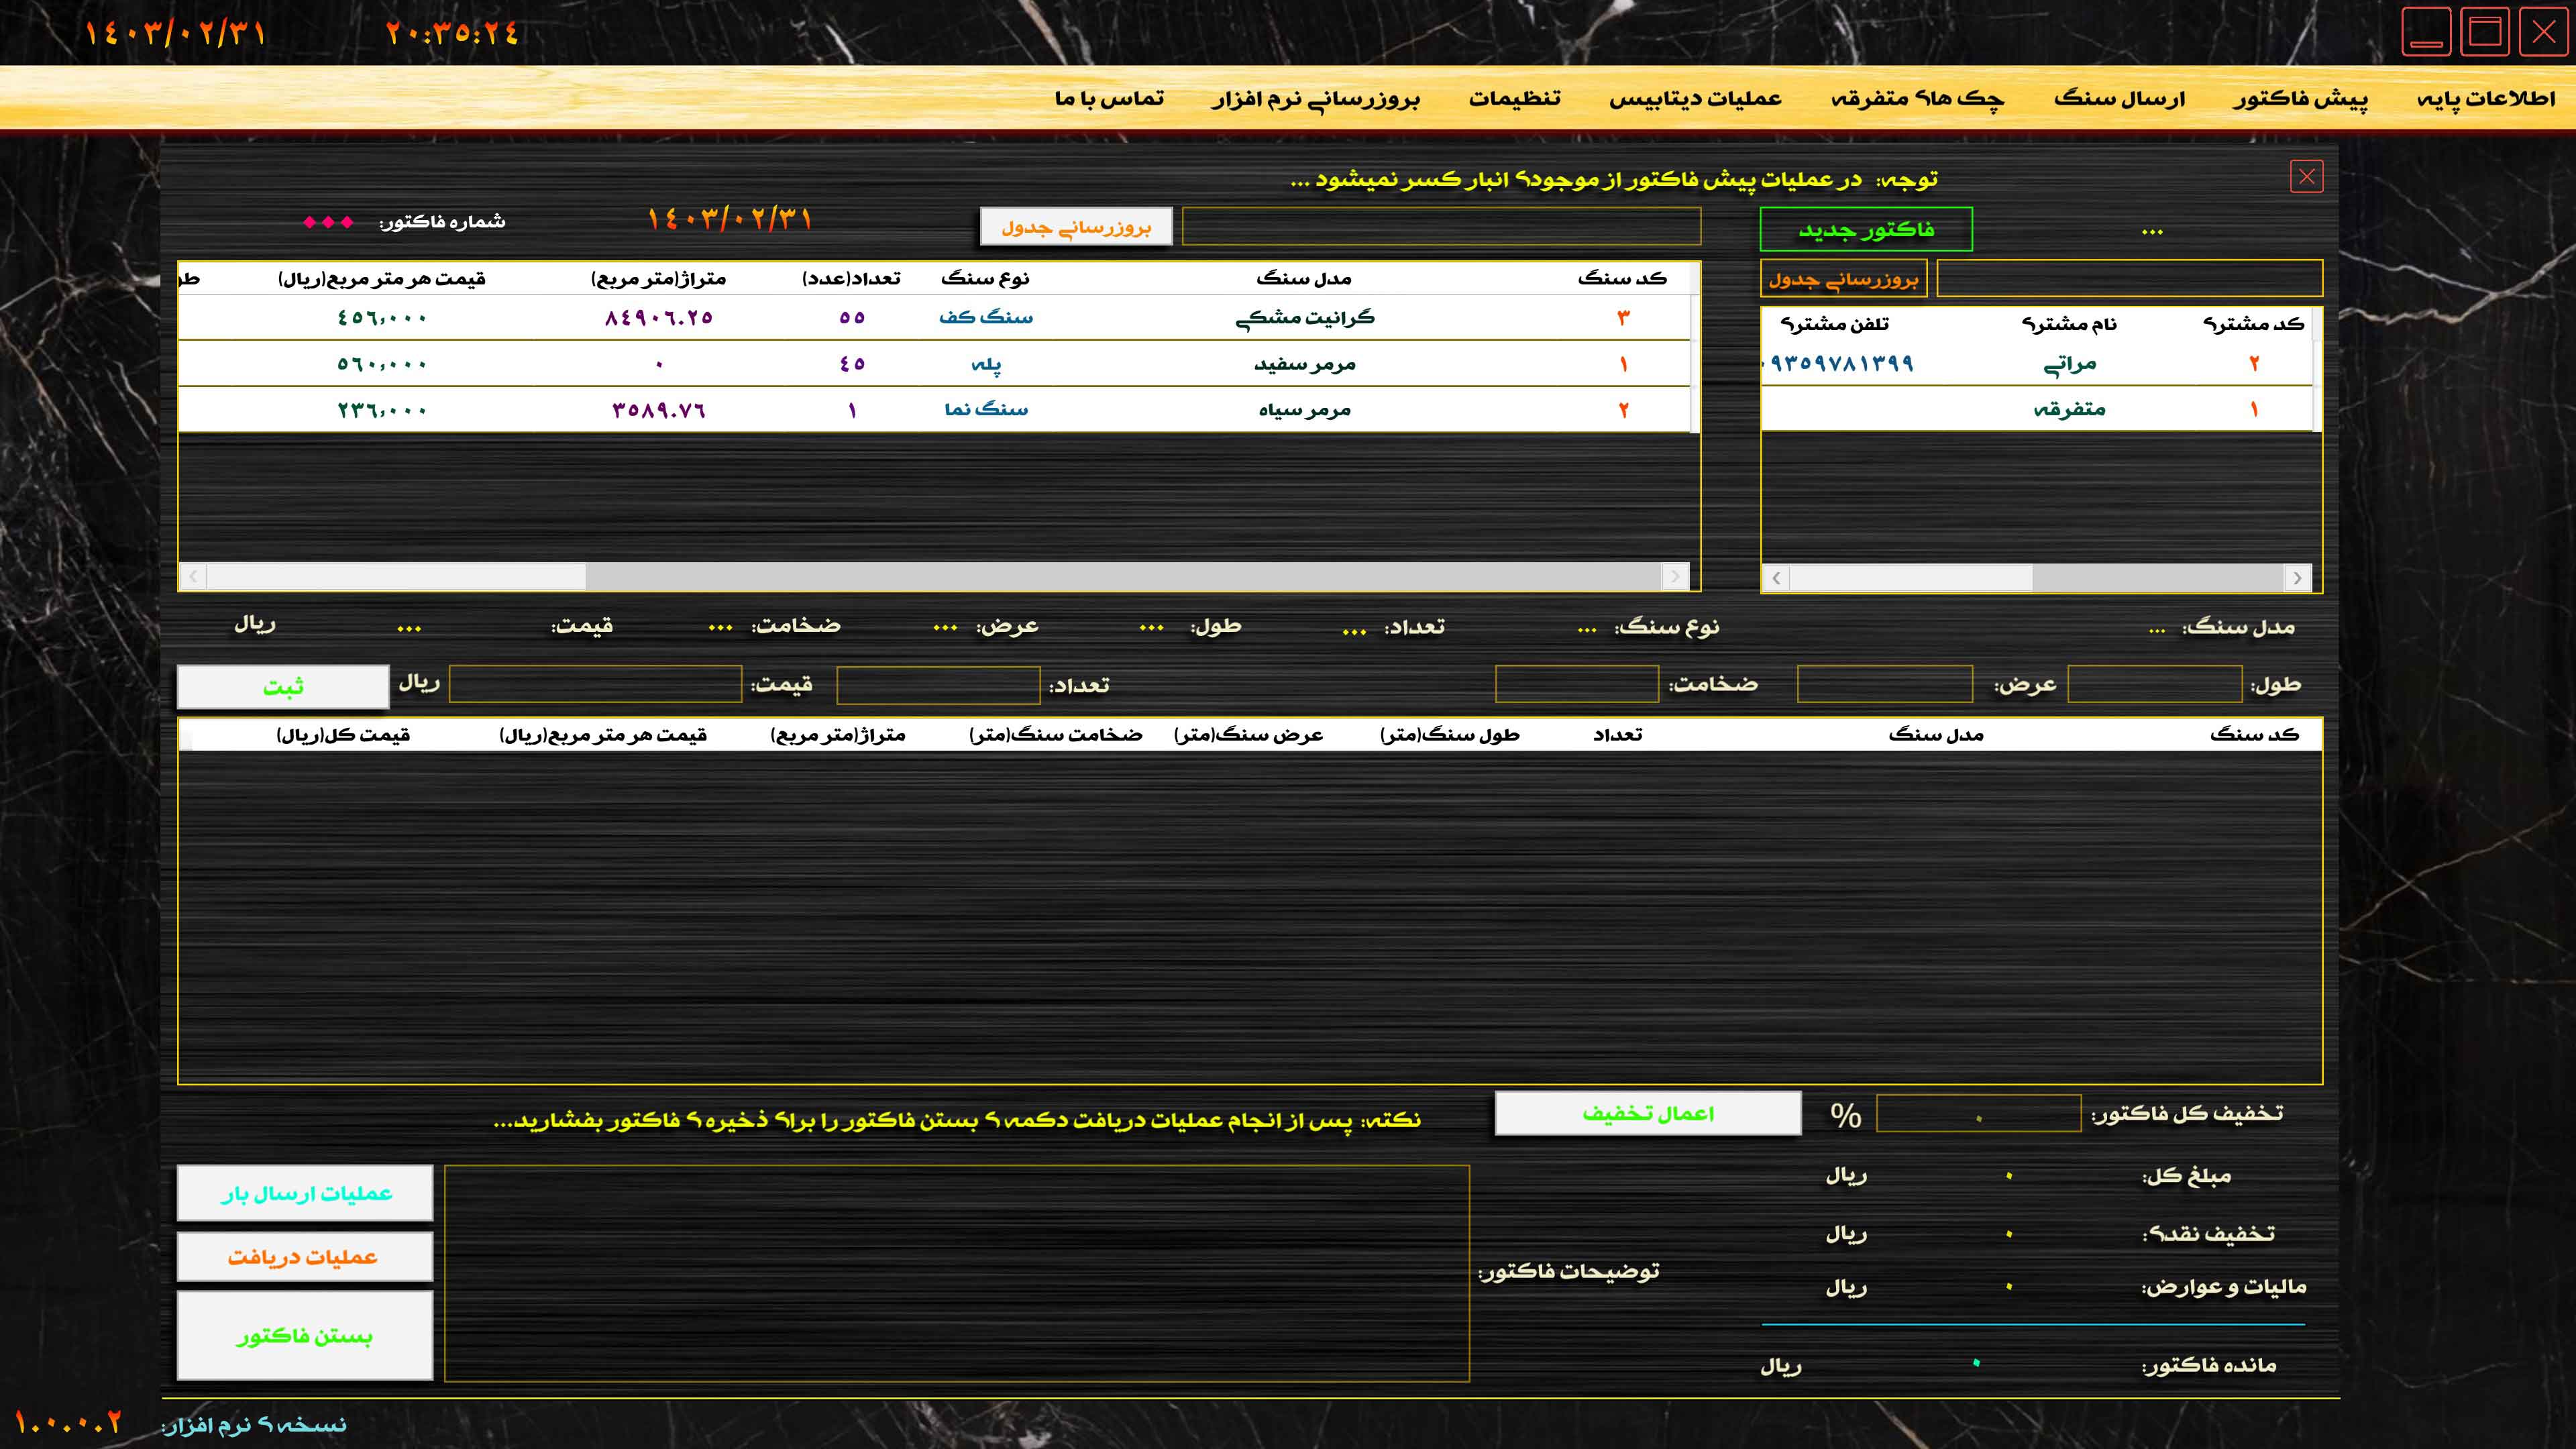2576x1449 pixels.
Task: Click عملیات ارسال بار button
Action: 304,1193
